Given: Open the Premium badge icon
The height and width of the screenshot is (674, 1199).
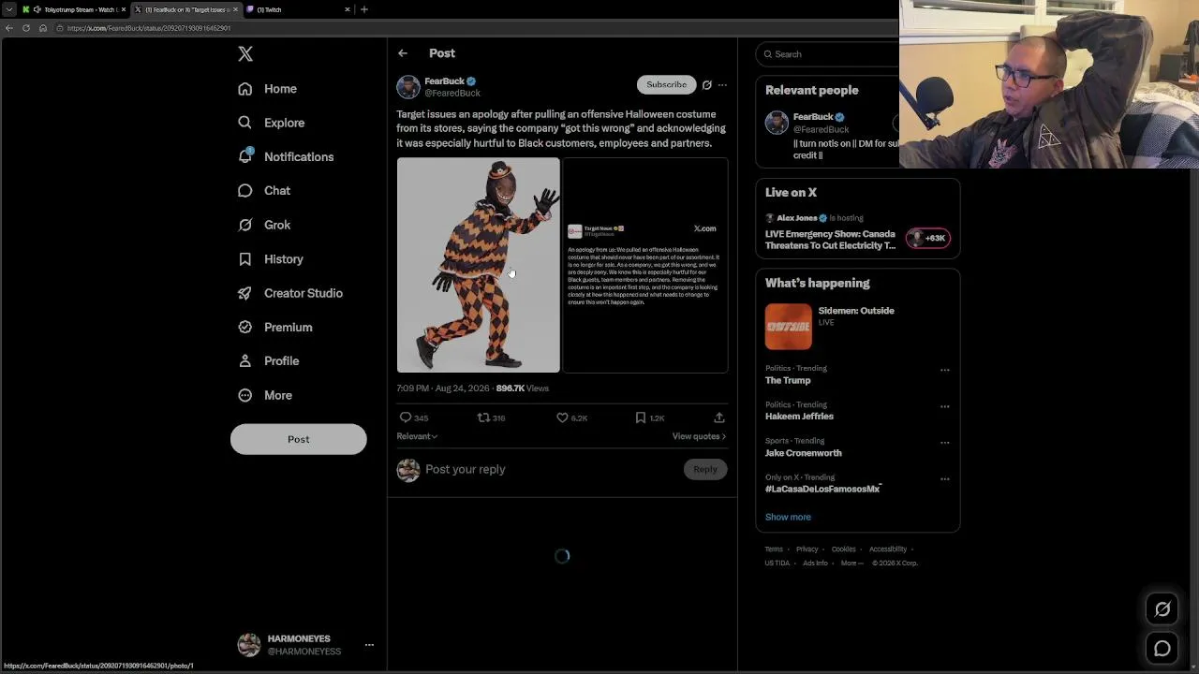Looking at the screenshot, I should [245, 327].
